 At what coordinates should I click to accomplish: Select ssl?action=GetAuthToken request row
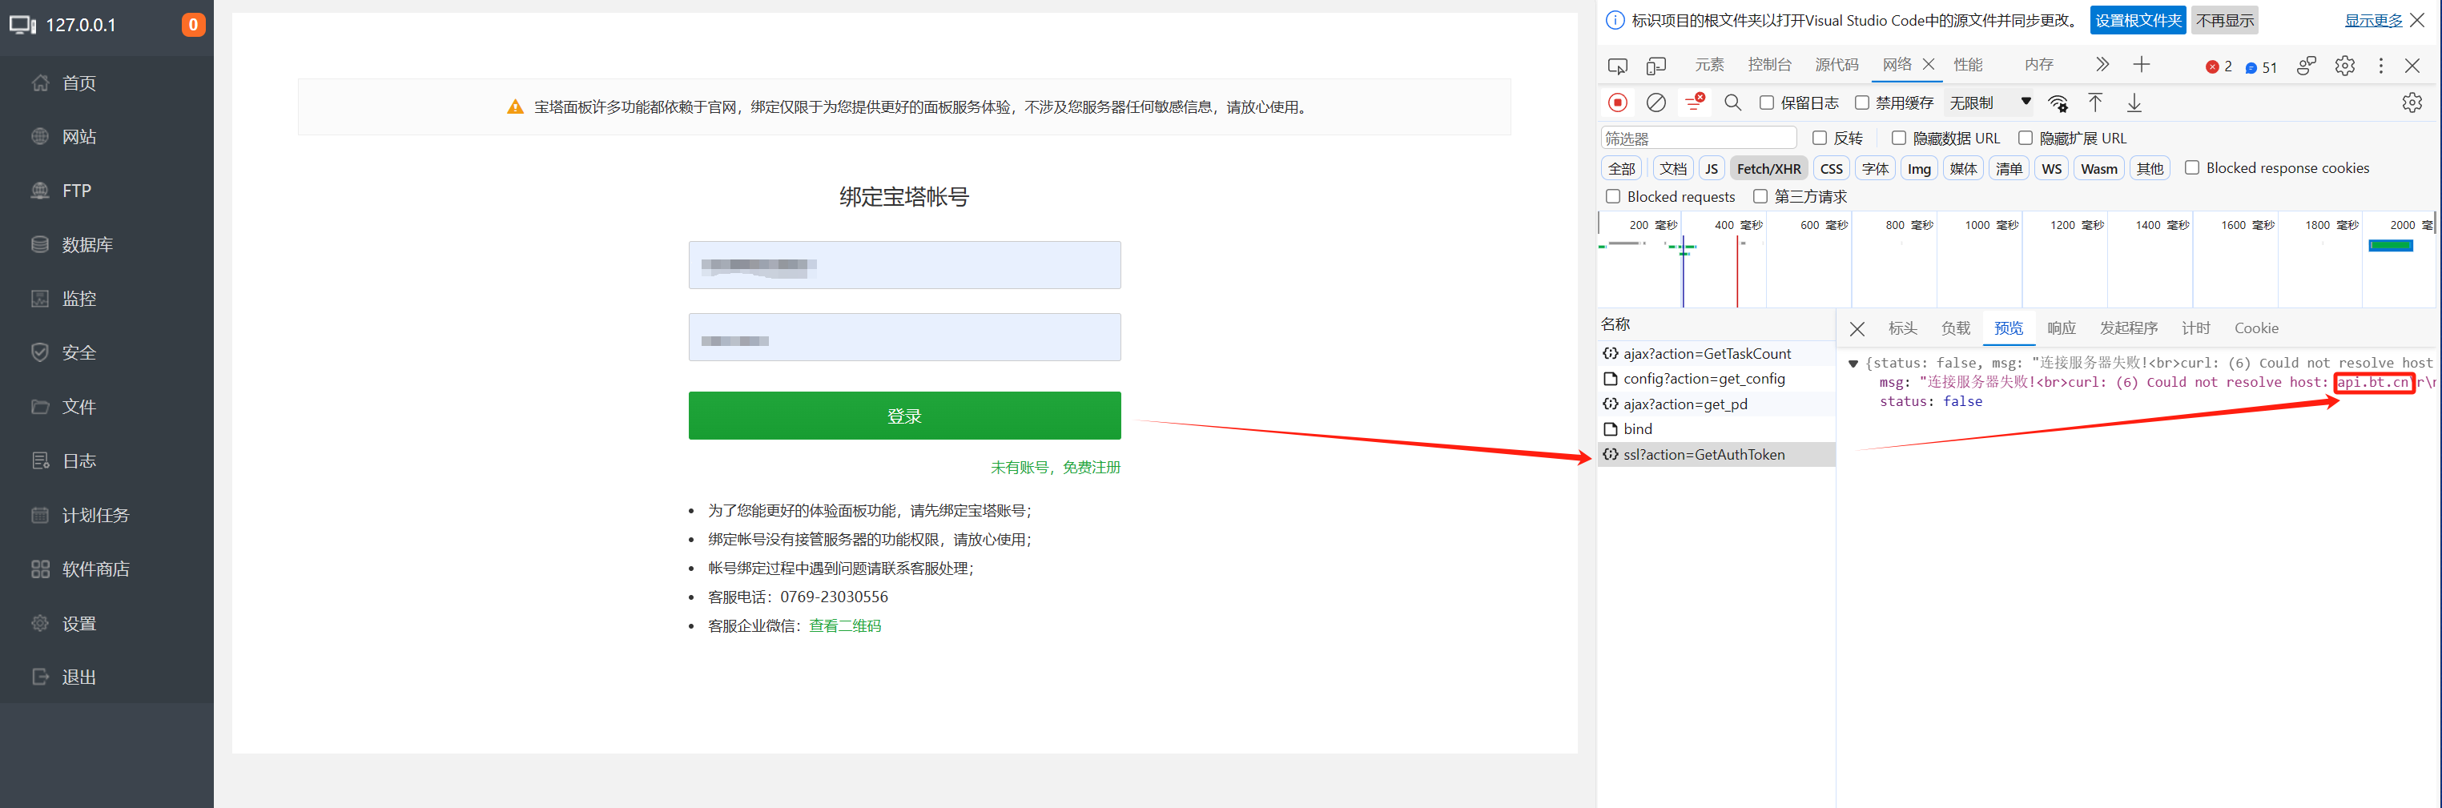pos(1716,454)
